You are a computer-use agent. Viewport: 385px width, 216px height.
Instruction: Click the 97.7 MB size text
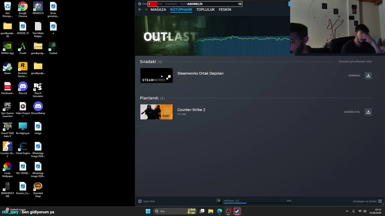182,114
